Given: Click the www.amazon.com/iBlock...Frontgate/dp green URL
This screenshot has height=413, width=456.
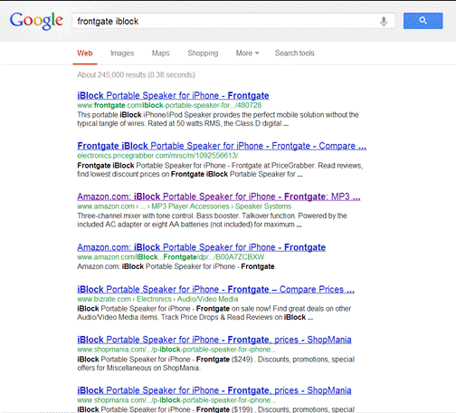Looking at the screenshot, I should [x=170, y=257].
